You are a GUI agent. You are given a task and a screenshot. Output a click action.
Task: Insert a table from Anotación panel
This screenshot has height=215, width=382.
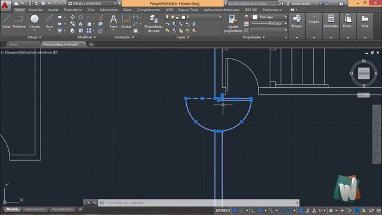pos(135,30)
